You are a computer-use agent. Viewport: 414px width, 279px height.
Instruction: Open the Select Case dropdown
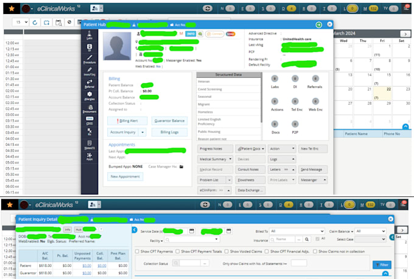370,239
